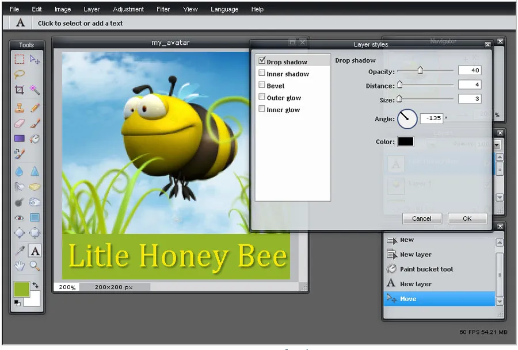Viewport: 518px width, 350px height.
Task: Click the Angle value field
Action: click(432, 118)
